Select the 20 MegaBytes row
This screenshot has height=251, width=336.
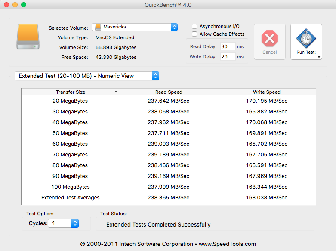[x=169, y=101]
